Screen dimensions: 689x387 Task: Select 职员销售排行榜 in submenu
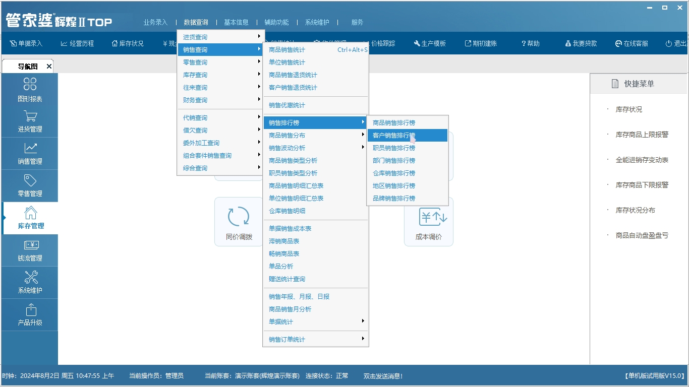(408, 148)
